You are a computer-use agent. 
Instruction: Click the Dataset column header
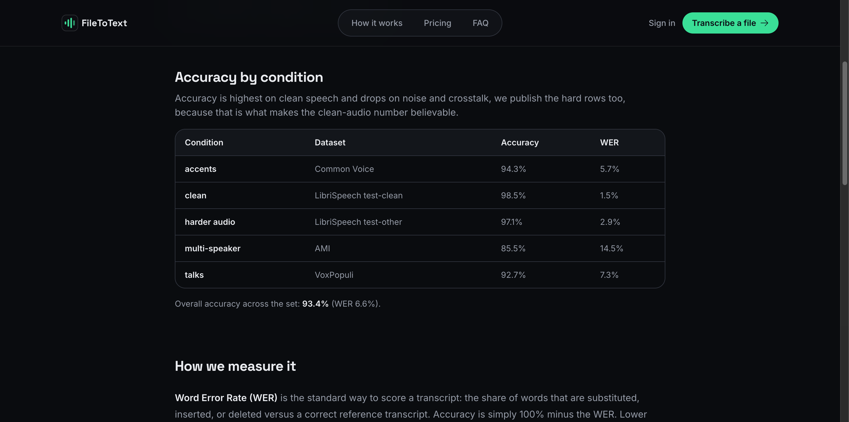point(330,142)
